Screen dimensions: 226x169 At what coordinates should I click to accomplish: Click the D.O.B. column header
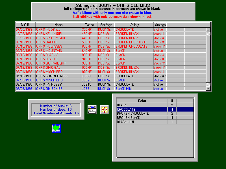[25, 25]
